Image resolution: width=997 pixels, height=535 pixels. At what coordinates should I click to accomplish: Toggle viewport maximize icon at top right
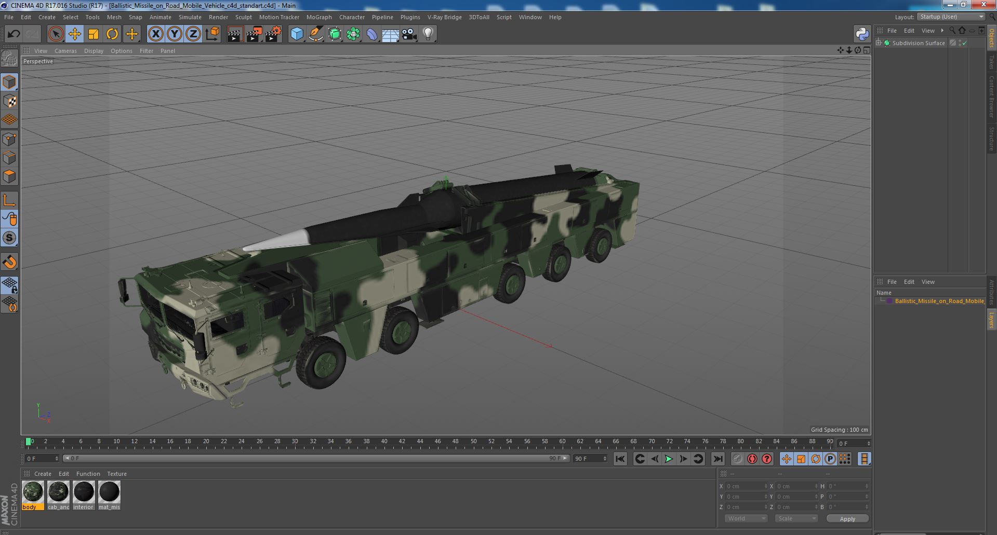point(867,50)
